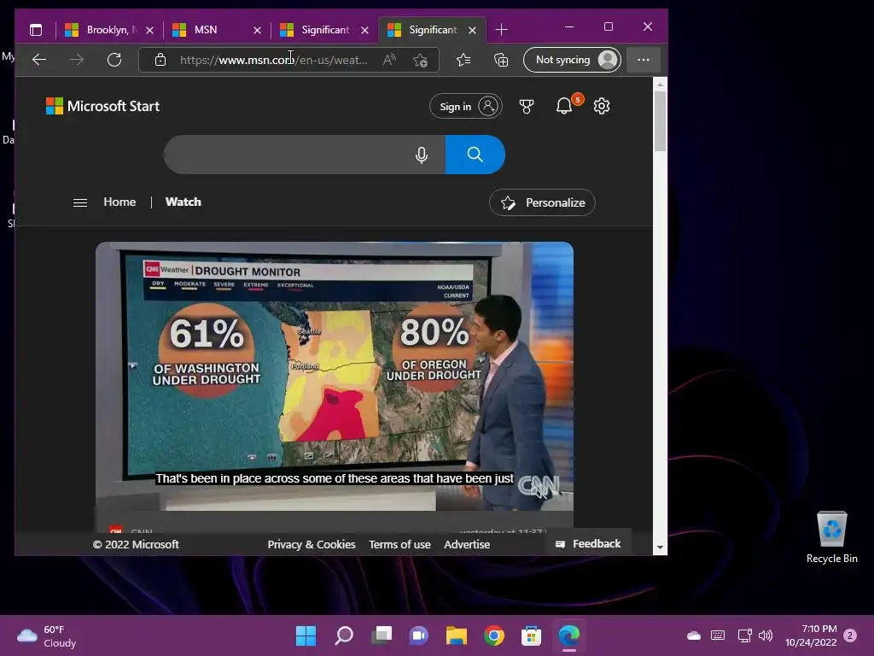Screen dimensions: 874x656
Task: View site information lock icon
Action: 160,60
